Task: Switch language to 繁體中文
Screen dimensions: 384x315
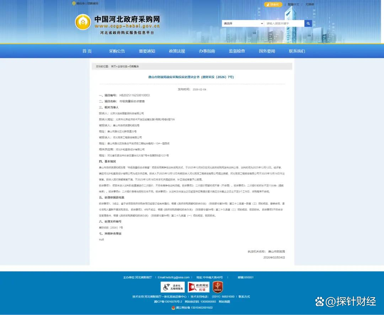Action: tap(293, 5)
